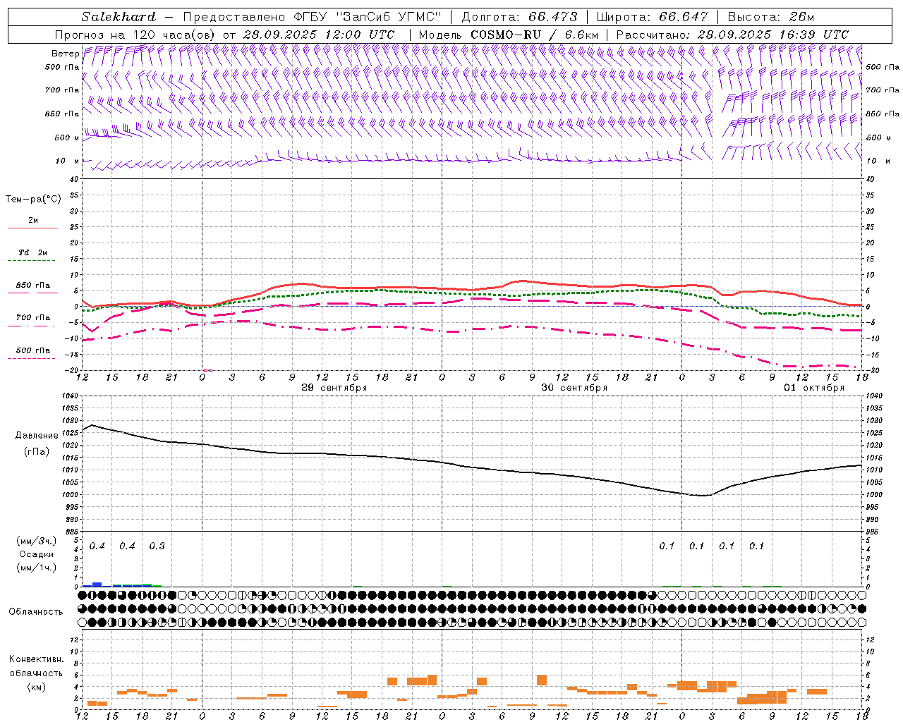Select the 'Модель COSMO-RU / 6.6км' text
This screenshot has height=722, width=903.
(x=509, y=35)
